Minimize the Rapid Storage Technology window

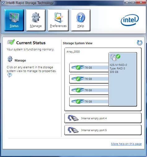(127, 2)
